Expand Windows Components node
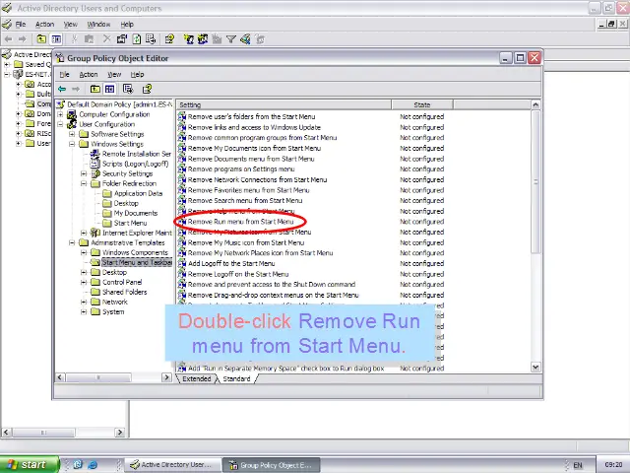Viewport: 630px width, 473px height. (x=84, y=252)
